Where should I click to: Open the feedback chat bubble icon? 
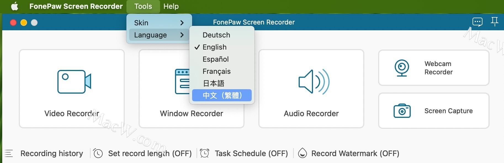(478, 22)
